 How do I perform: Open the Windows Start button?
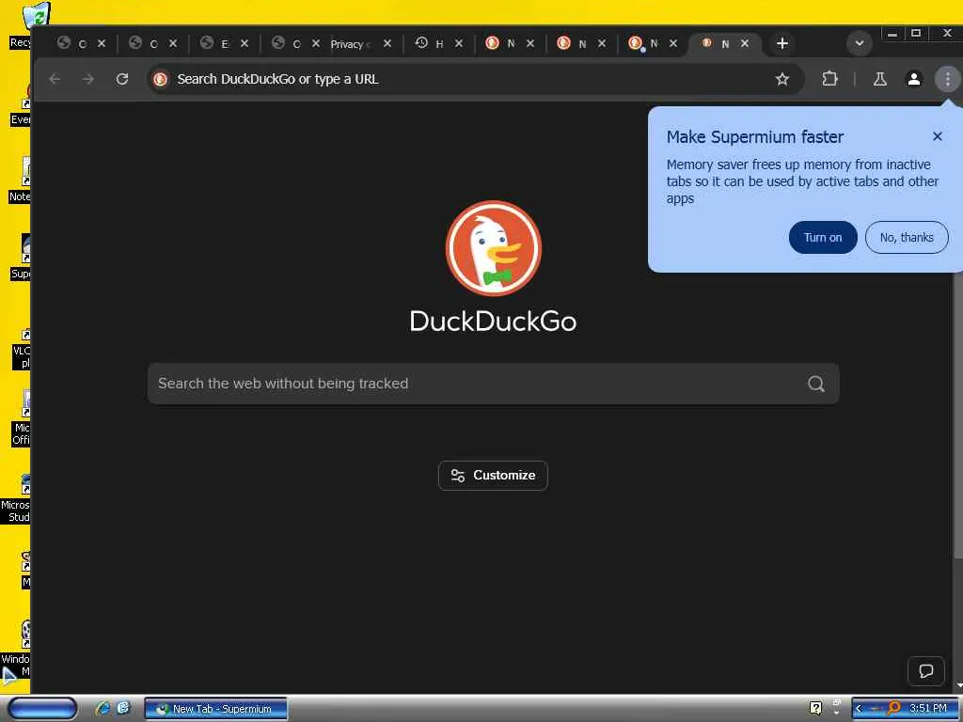click(x=42, y=709)
